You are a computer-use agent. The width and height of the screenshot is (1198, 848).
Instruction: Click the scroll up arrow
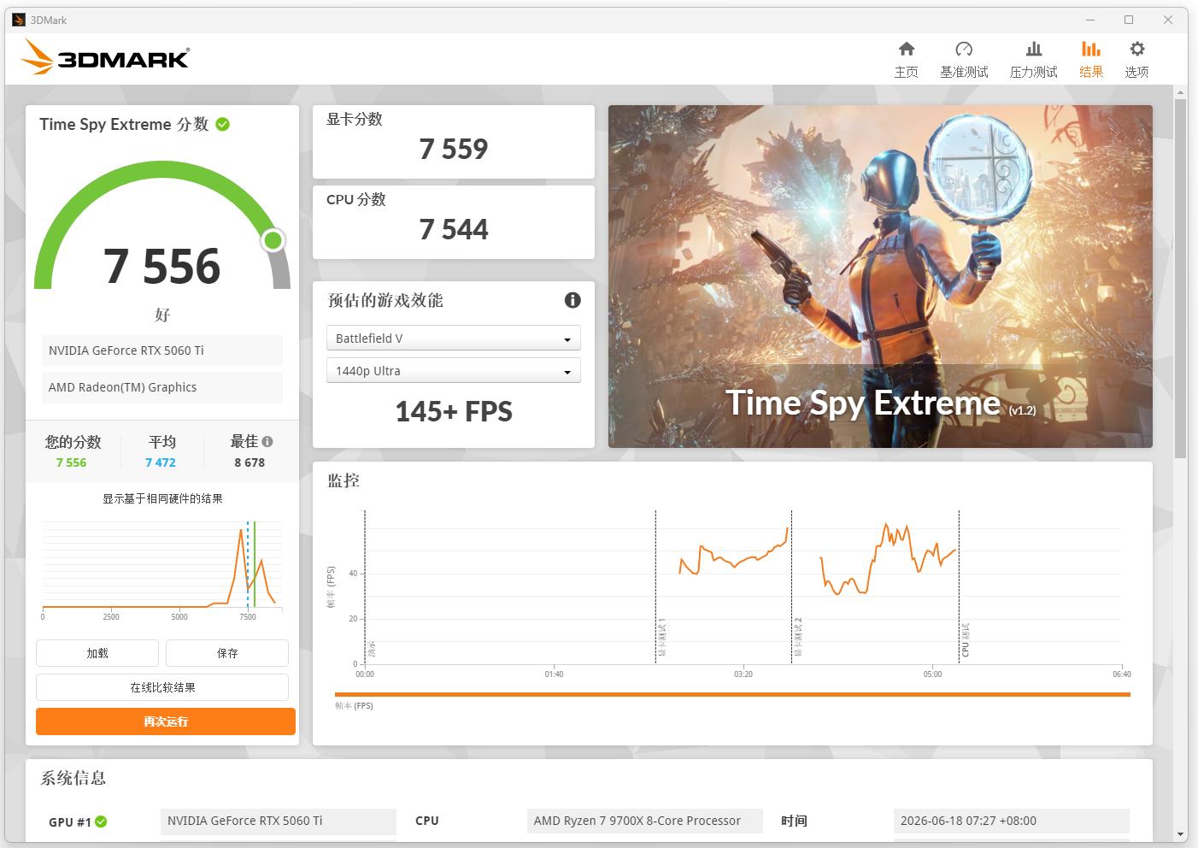pyautogui.click(x=1181, y=91)
